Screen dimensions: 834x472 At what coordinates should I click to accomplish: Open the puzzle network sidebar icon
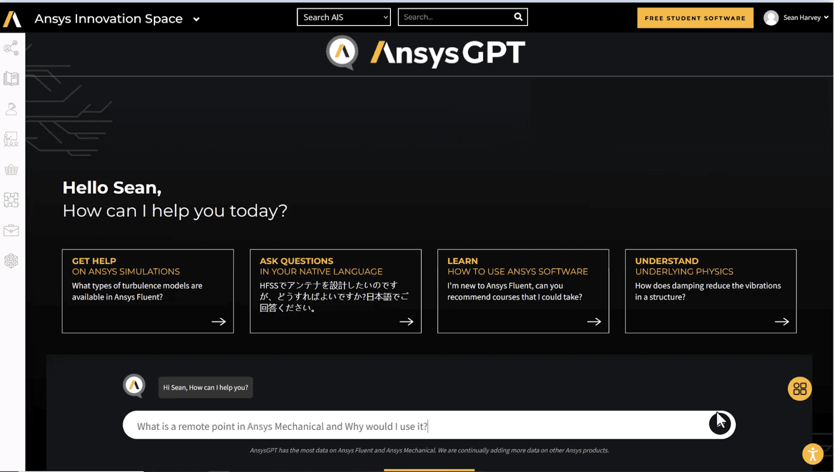[x=11, y=200]
